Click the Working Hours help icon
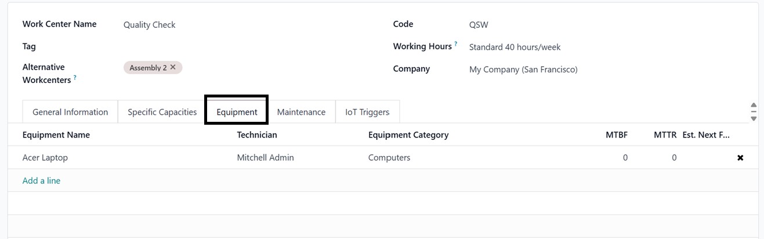 pos(456,44)
